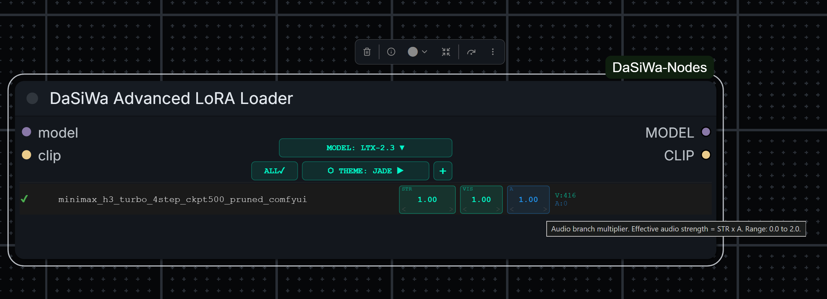Click the DaSiWa-Nodes badge
The height and width of the screenshot is (299, 827).
659,67
